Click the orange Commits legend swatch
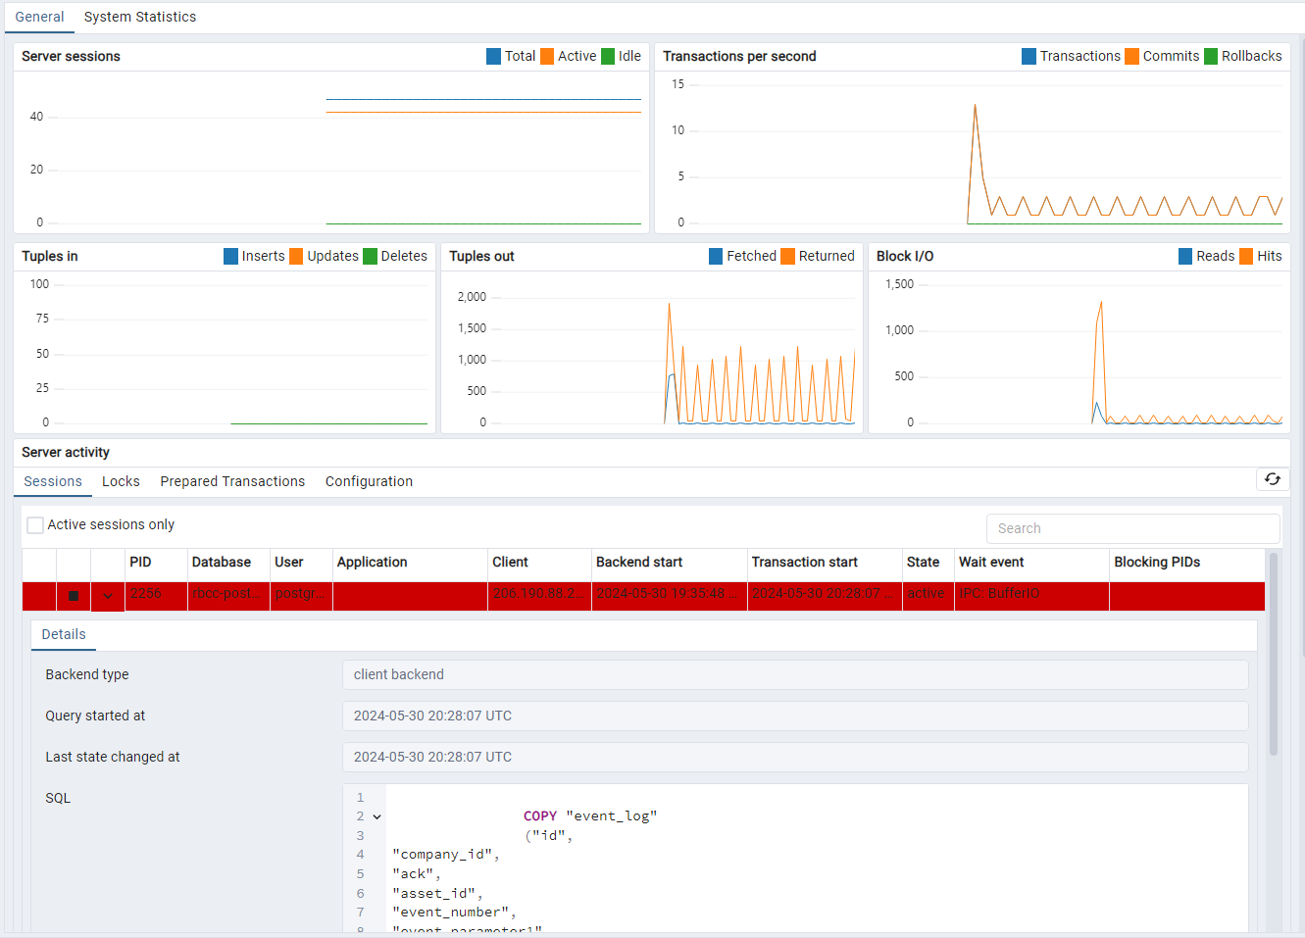 click(1131, 57)
